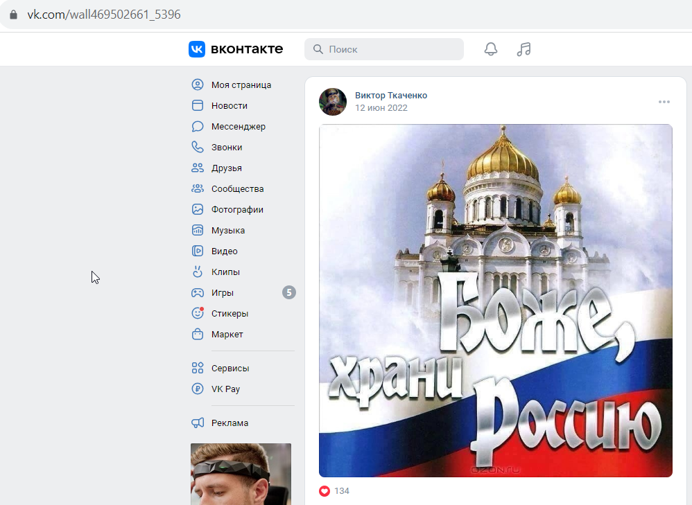
Task: Click the VK Pay ruble icon
Action: 198,389
